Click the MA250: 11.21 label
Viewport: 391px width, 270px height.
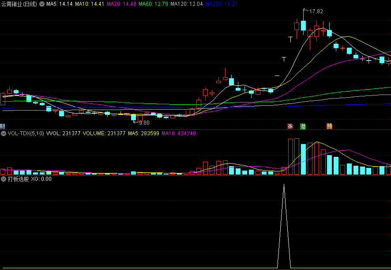221,4
